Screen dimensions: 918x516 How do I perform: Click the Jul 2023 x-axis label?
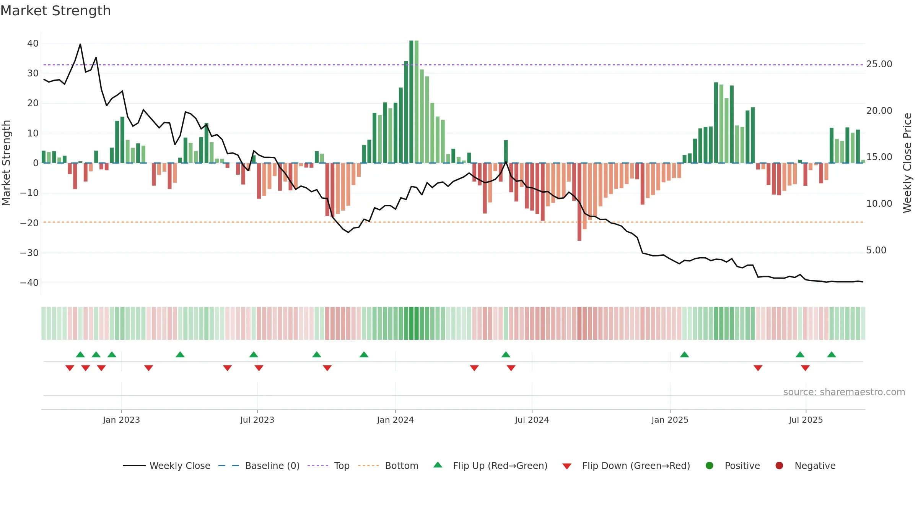pyautogui.click(x=257, y=420)
